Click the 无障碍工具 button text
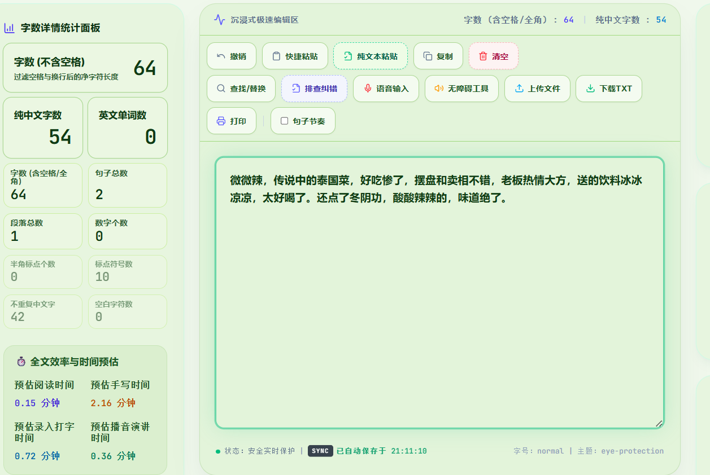 pos(468,89)
